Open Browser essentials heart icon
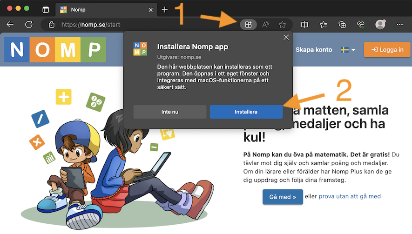The height and width of the screenshot is (234, 412). (x=361, y=25)
